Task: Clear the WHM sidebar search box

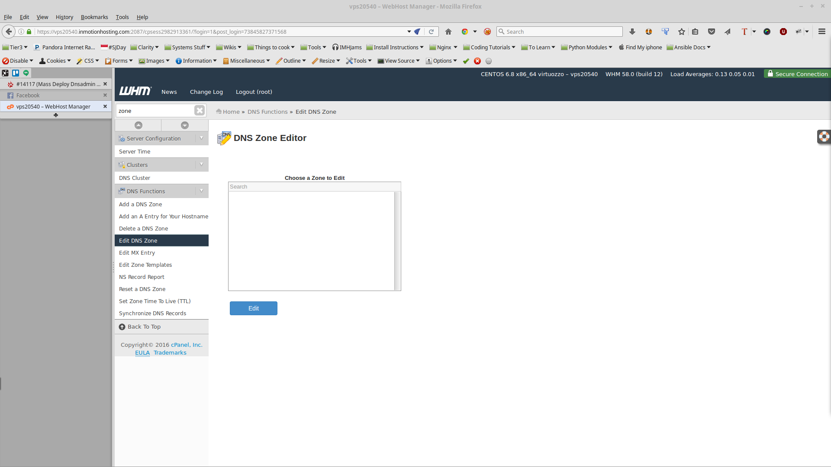Action: point(199,111)
